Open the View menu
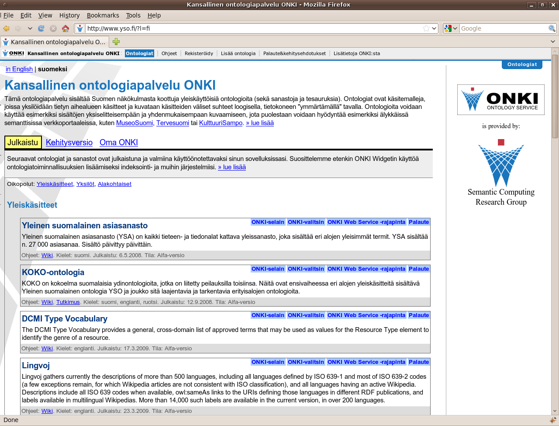559x426 pixels. pyautogui.click(x=45, y=15)
